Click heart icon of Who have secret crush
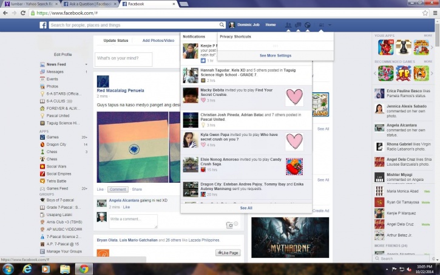Screen dimensions: 440x275 (294, 141)
